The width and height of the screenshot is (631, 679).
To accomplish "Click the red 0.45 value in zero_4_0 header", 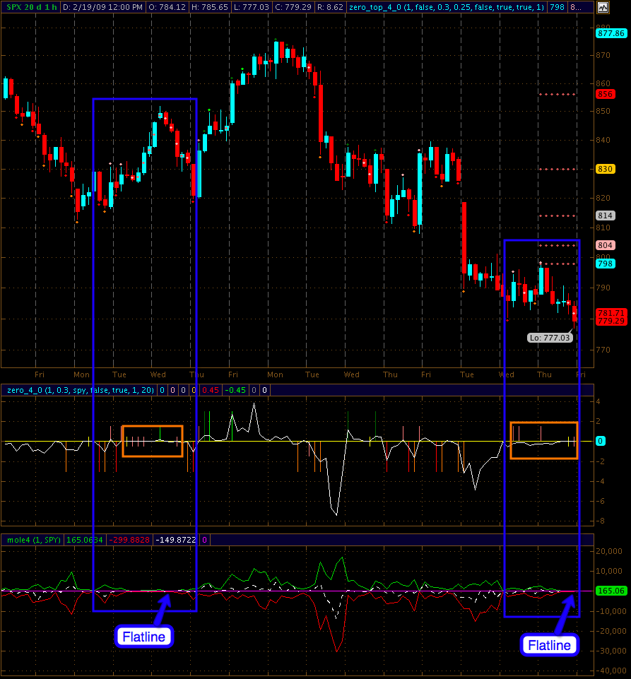I will point(211,389).
